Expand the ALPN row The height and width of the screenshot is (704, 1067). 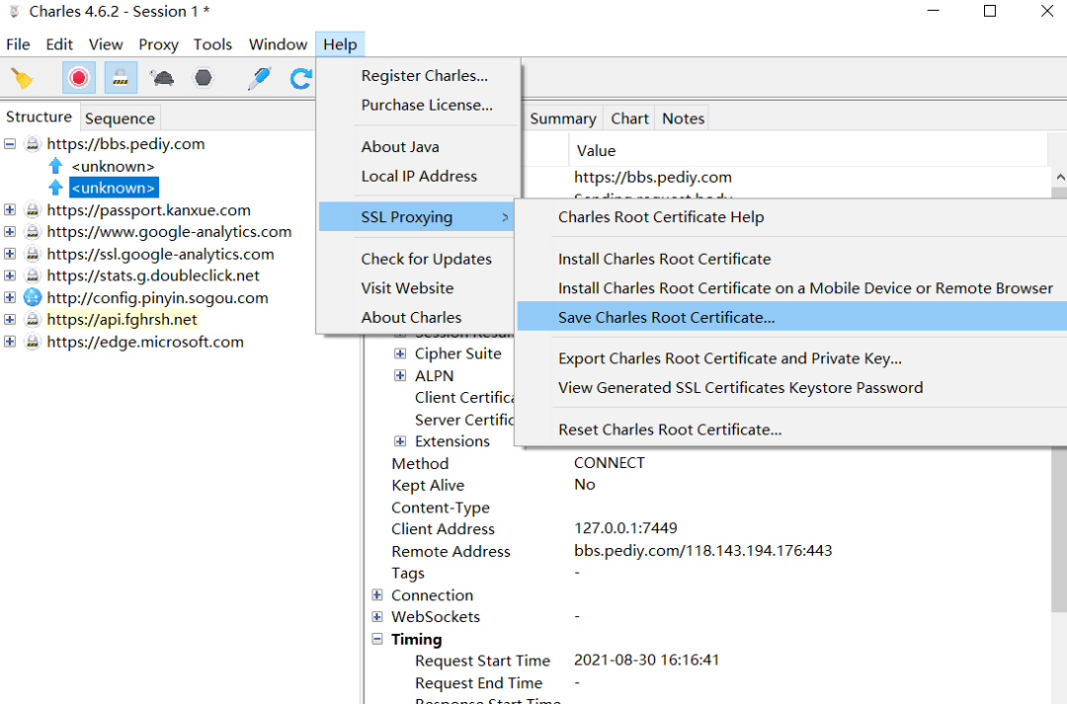click(400, 375)
